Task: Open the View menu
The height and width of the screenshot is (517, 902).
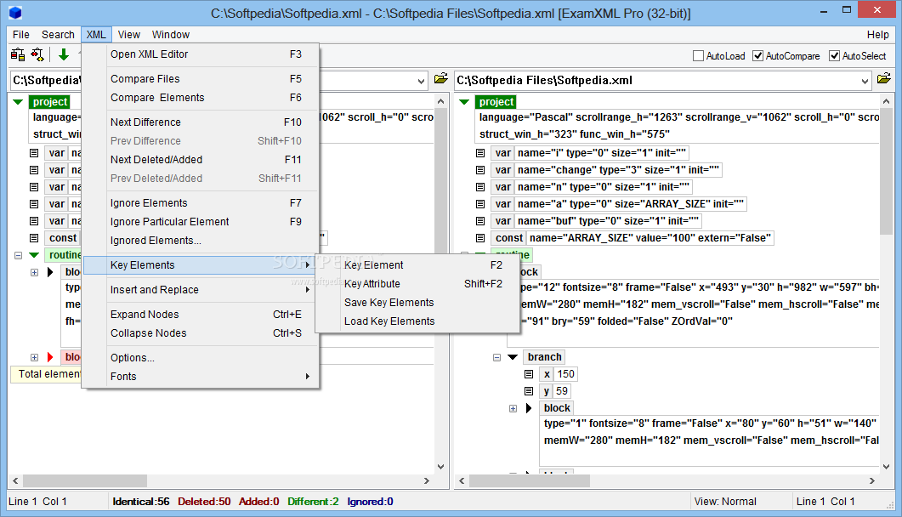Action: tap(129, 35)
